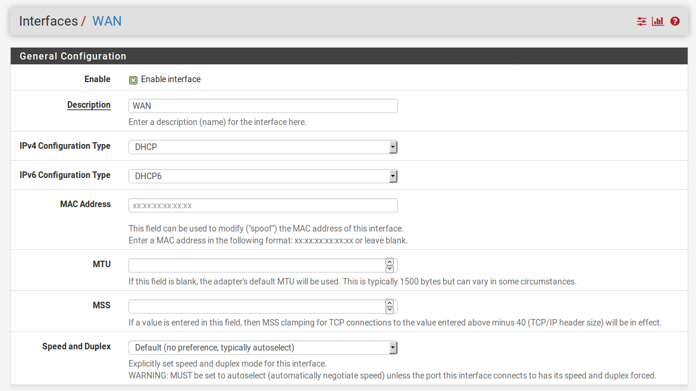
Task: Click the Interfaces breadcrumb link
Action: pos(48,21)
